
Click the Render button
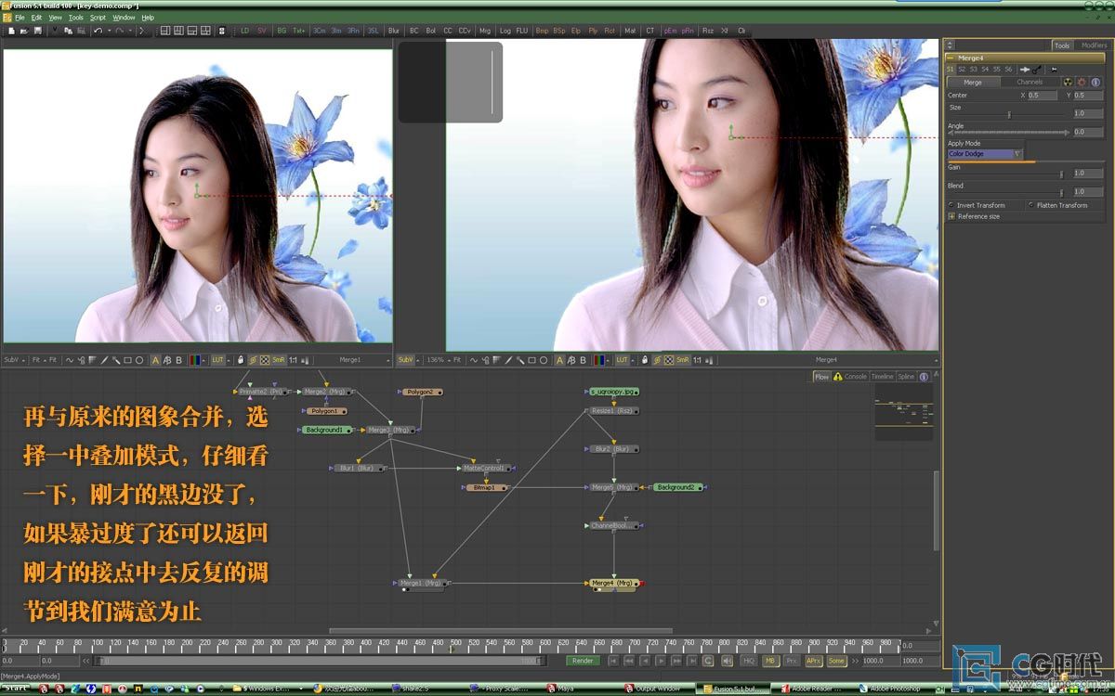point(583,661)
